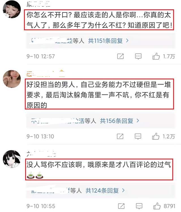The image size is (181, 212).
Task: Repost the 9-10 10:55 comment
Action: point(121,206)
